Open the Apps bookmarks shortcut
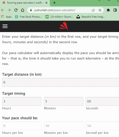119x137 pixels. [6, 17]
